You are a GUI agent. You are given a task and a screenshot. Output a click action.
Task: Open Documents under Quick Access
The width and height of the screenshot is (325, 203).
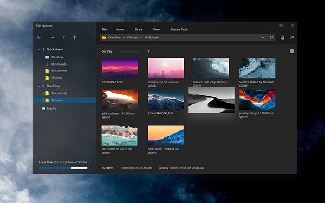[x=59, y=71]
